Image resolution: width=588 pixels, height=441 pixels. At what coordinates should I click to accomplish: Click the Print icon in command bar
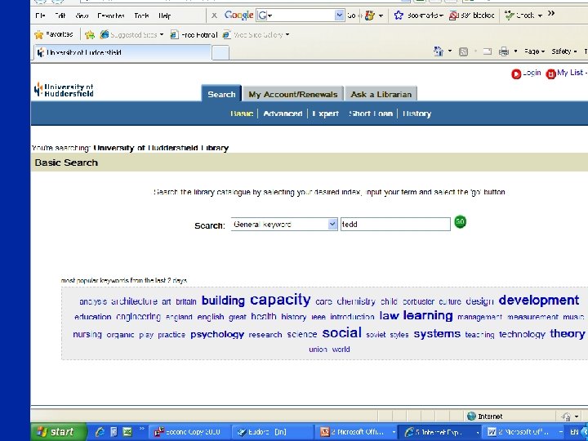click(x=504, y=51)
